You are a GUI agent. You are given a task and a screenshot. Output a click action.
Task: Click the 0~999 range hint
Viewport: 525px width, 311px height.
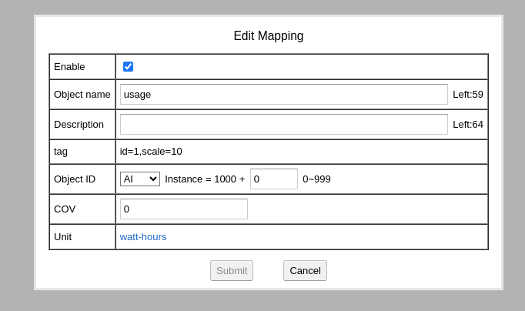[x=316, y=179]
